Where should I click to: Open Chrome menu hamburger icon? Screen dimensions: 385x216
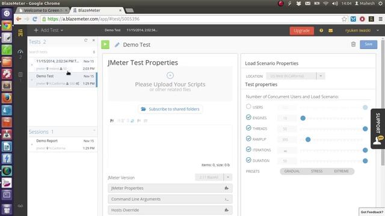[380, 19]
